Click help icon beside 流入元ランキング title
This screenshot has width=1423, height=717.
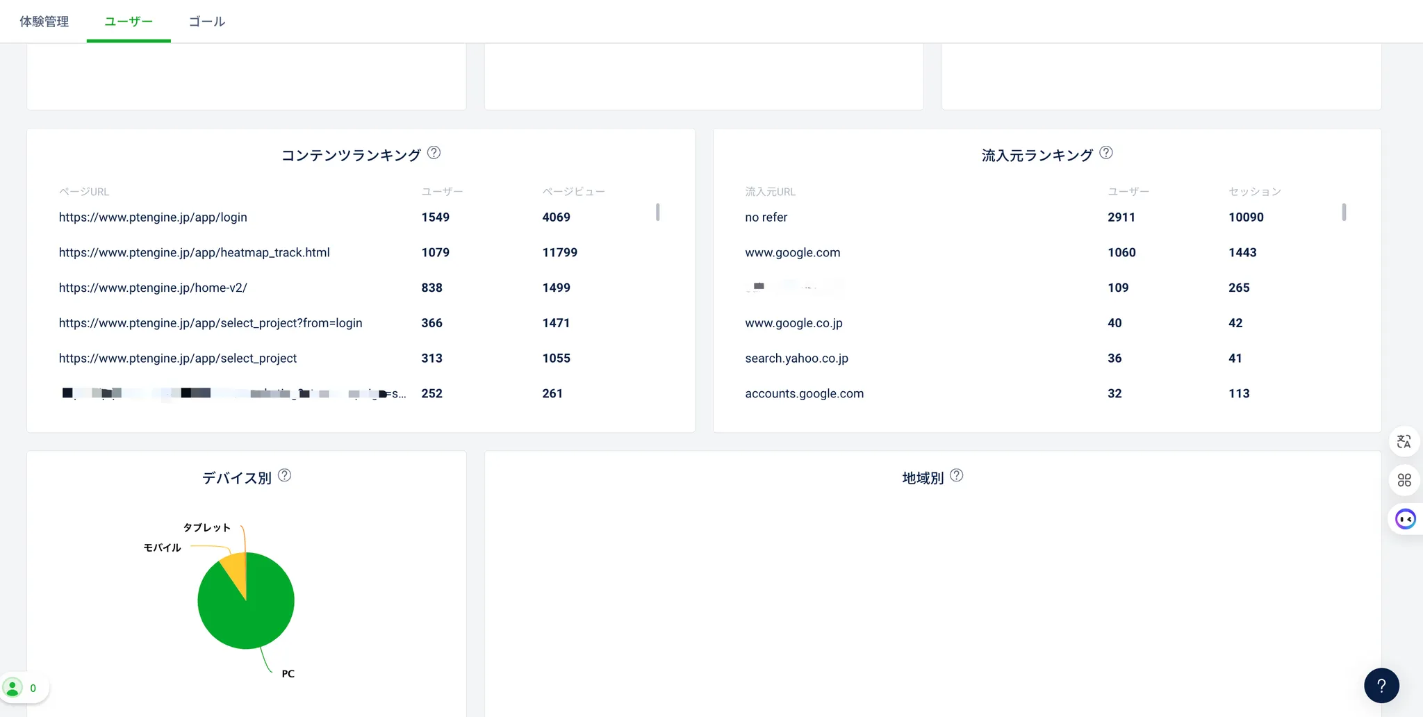1106,153
